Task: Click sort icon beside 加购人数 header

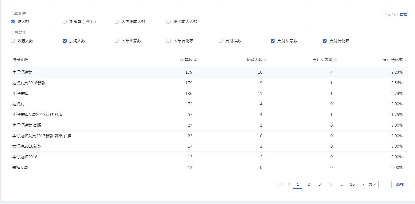Action: coord(265,60)
